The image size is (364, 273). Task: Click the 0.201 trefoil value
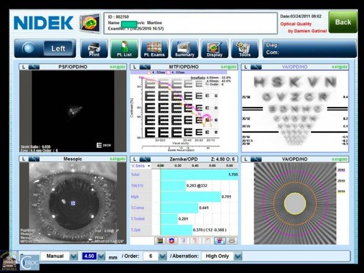(183, 219)
